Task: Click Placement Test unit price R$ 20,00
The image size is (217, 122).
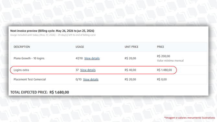Action: (130, 79)
